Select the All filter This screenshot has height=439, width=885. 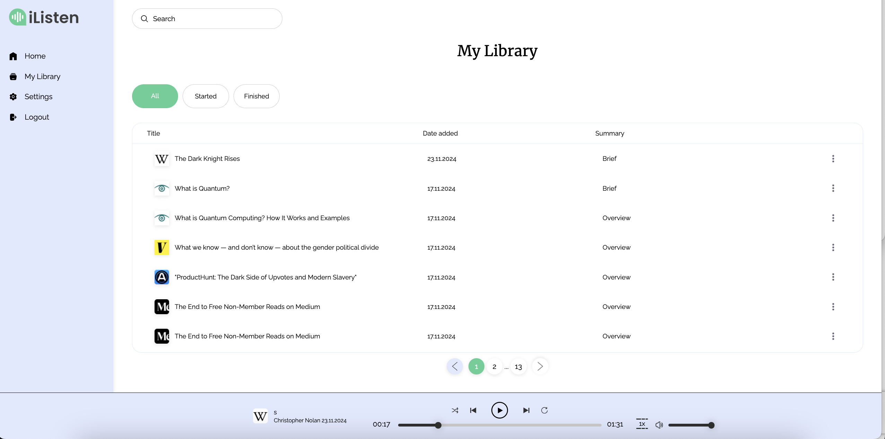tap(155, 96)
